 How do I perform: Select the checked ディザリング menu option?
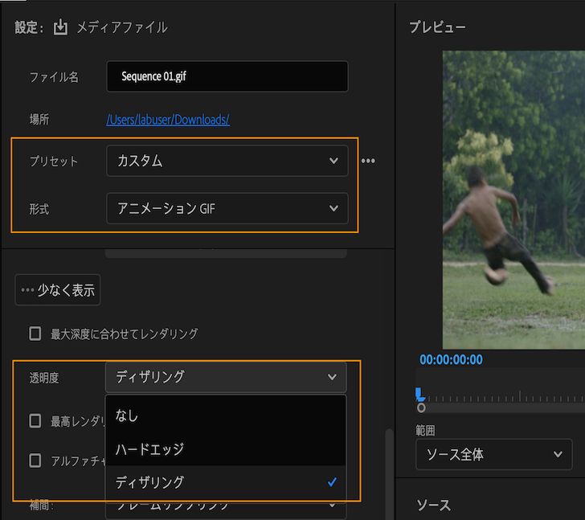(x=226, y=482)
